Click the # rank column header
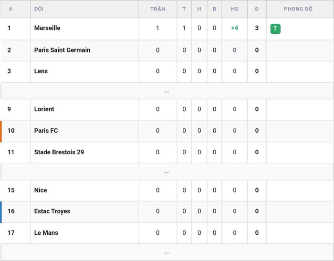Viewport: 334px width, 261px height. [10, 9]
